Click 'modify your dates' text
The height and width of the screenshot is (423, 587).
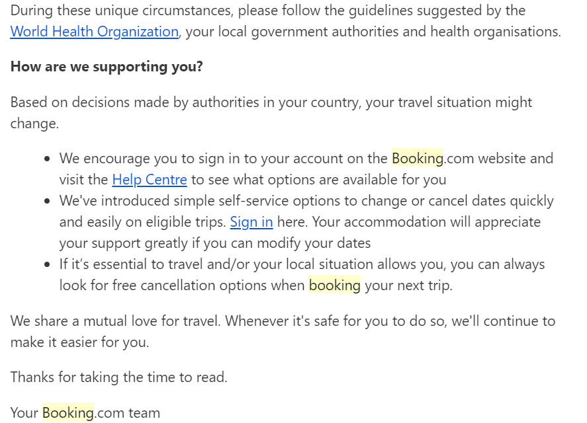[314, 243]
